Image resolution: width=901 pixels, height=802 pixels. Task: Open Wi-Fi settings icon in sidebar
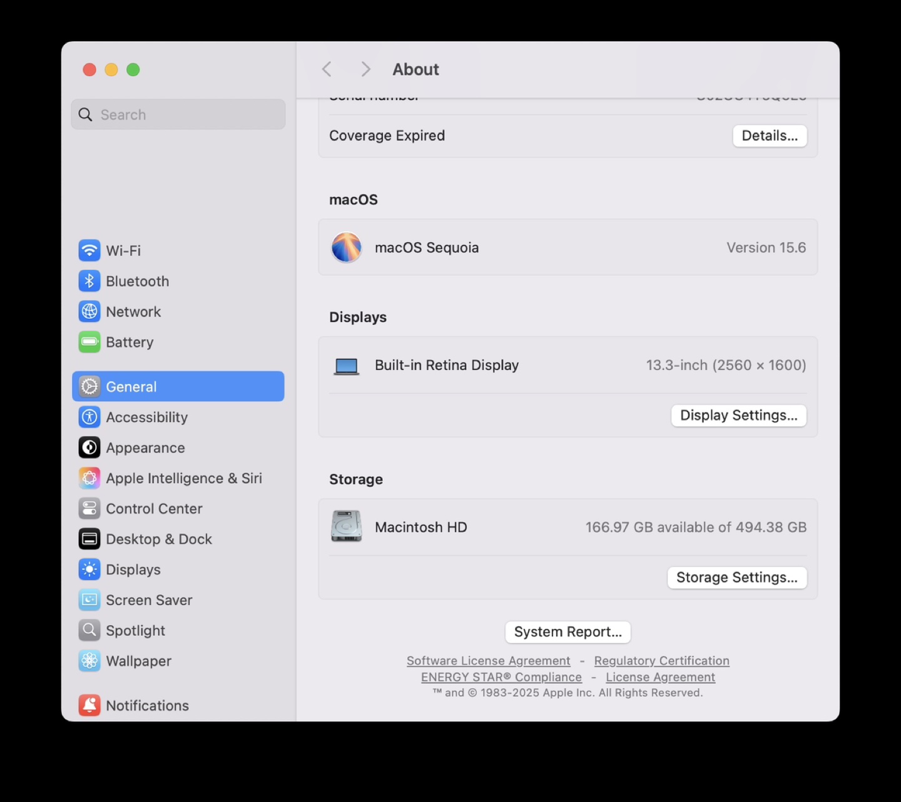[x=89, y=251]
